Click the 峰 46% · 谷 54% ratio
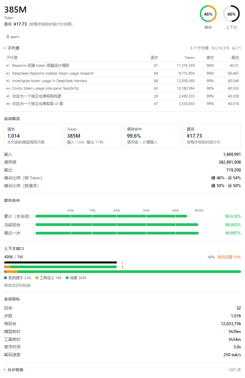Viewport: 245px width, 378px height. (226, 178)
